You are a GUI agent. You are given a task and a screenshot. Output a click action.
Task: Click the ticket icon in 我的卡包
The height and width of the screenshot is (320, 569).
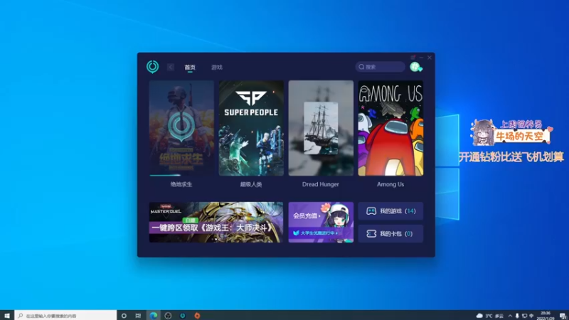(371, 234)
